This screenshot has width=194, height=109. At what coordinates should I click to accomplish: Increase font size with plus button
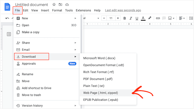coord(118,18)
